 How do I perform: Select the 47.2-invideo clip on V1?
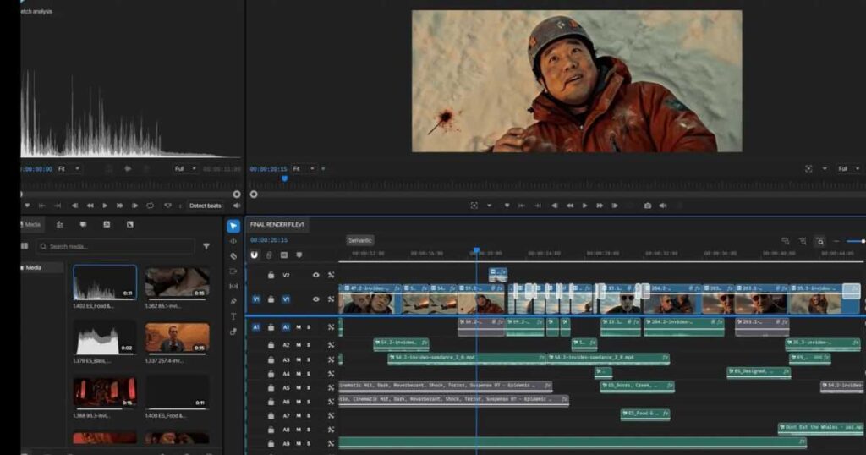(x=370, y=300)
